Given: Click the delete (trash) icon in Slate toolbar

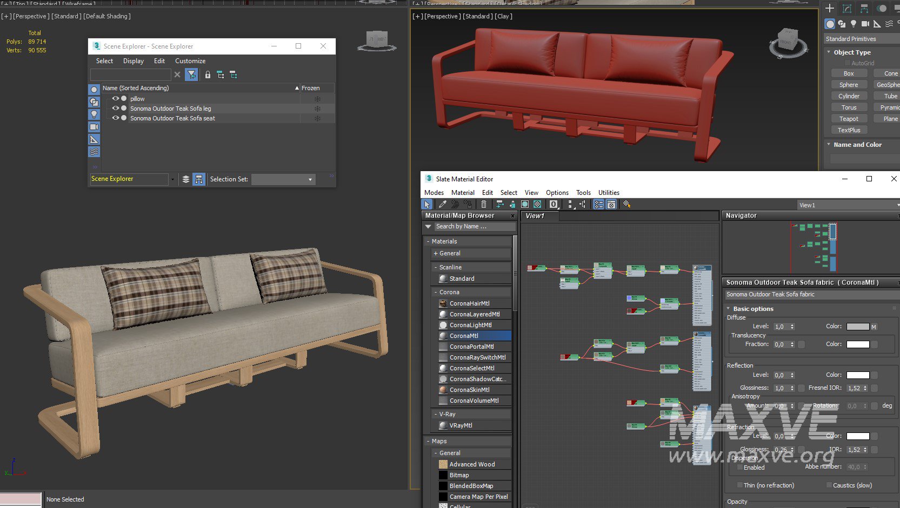Looking at the screenshot, I should click(x=484, y=205).
